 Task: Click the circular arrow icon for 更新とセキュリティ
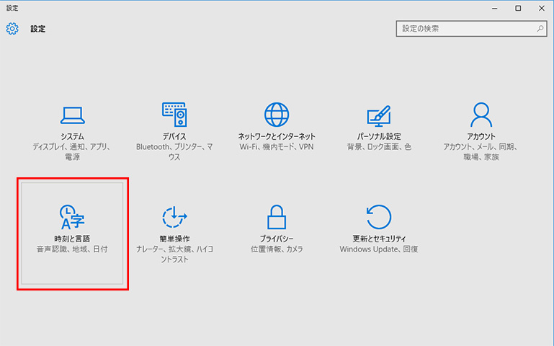pos(379,216)
